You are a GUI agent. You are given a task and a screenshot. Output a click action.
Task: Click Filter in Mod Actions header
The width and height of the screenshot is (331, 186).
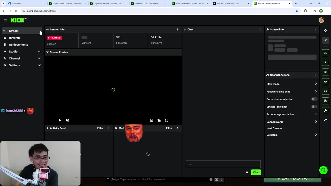pos(169,128)
